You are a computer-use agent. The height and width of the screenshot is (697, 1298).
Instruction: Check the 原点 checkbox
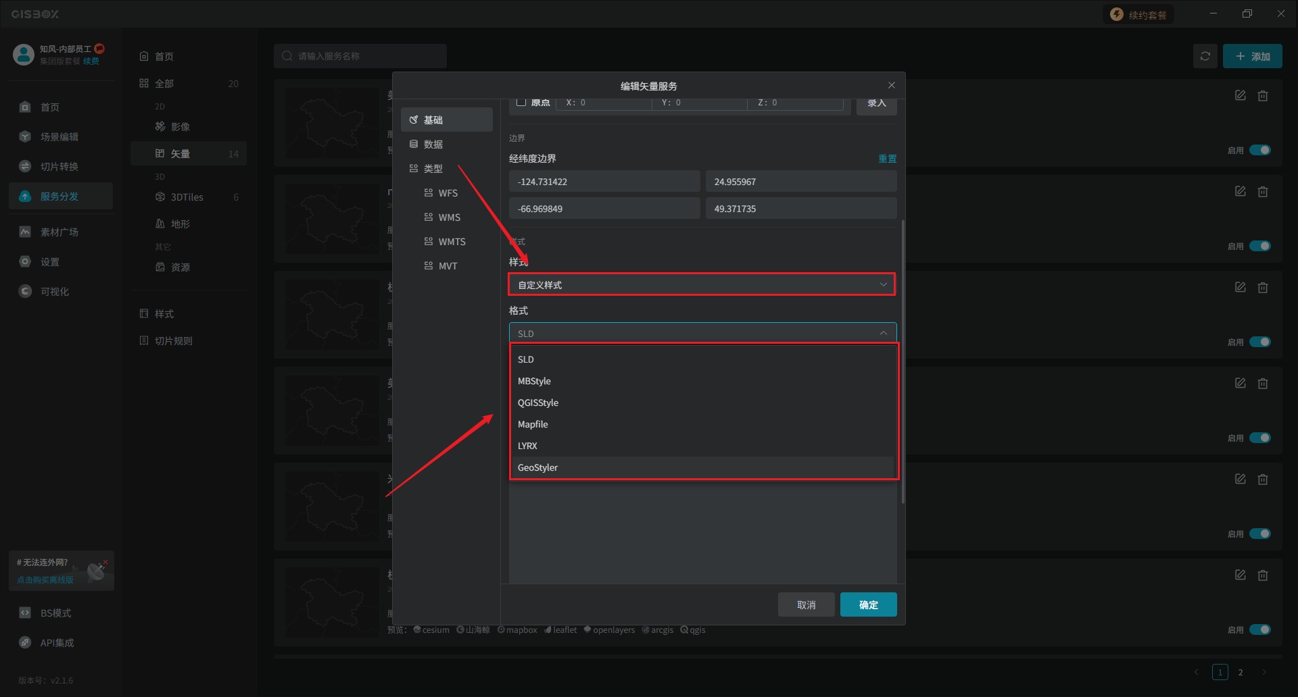[x=521, y=102]
